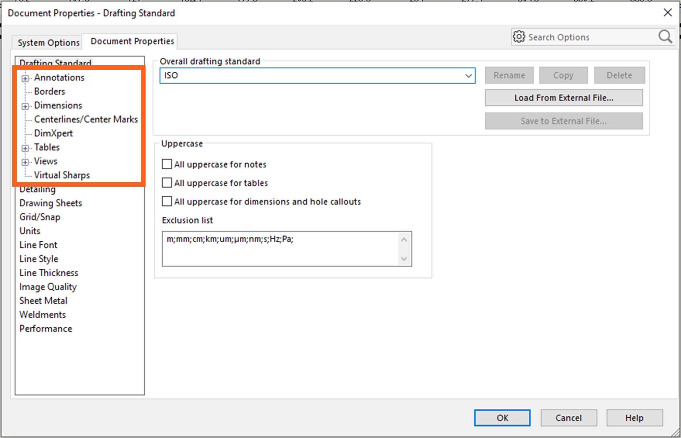
Task: Expand the Annotations tree node
Action: [25, 78]
